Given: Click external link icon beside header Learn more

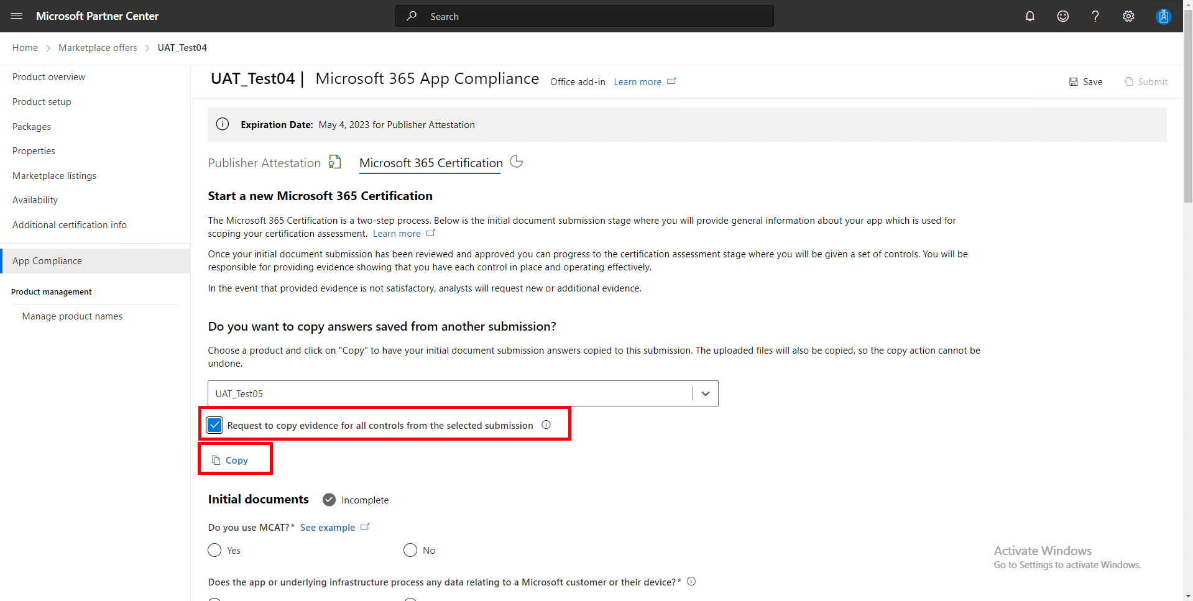Looking at the screenshot, I should coord(671,81).
